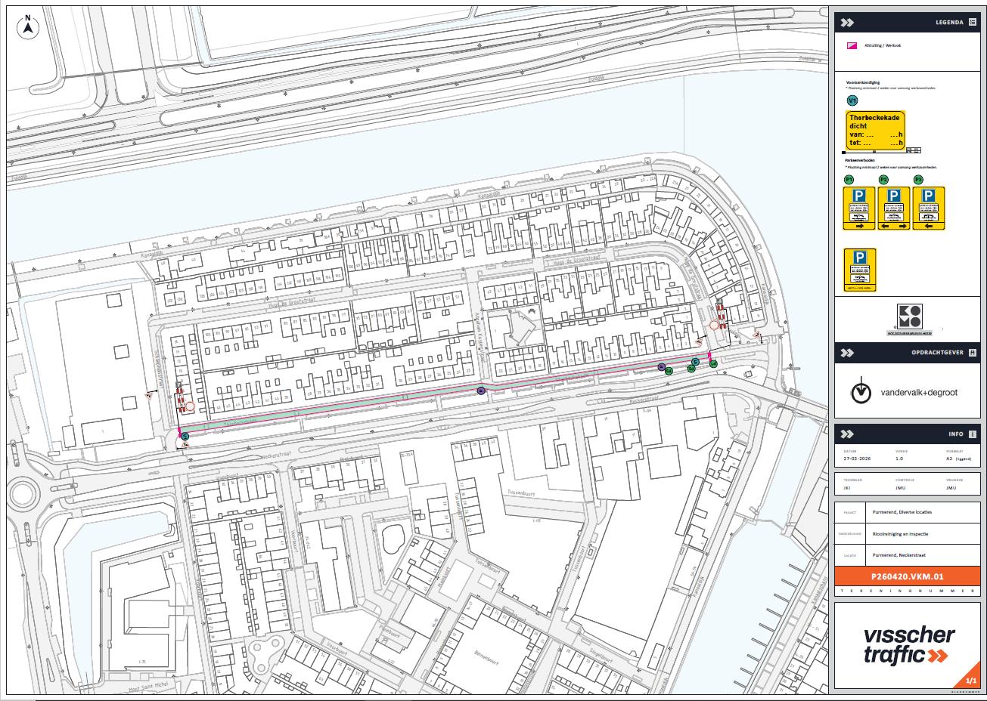Click the P3 parking sign with left arrow
The width and height of the screenshot is (987, 701).
coord(929,208)
